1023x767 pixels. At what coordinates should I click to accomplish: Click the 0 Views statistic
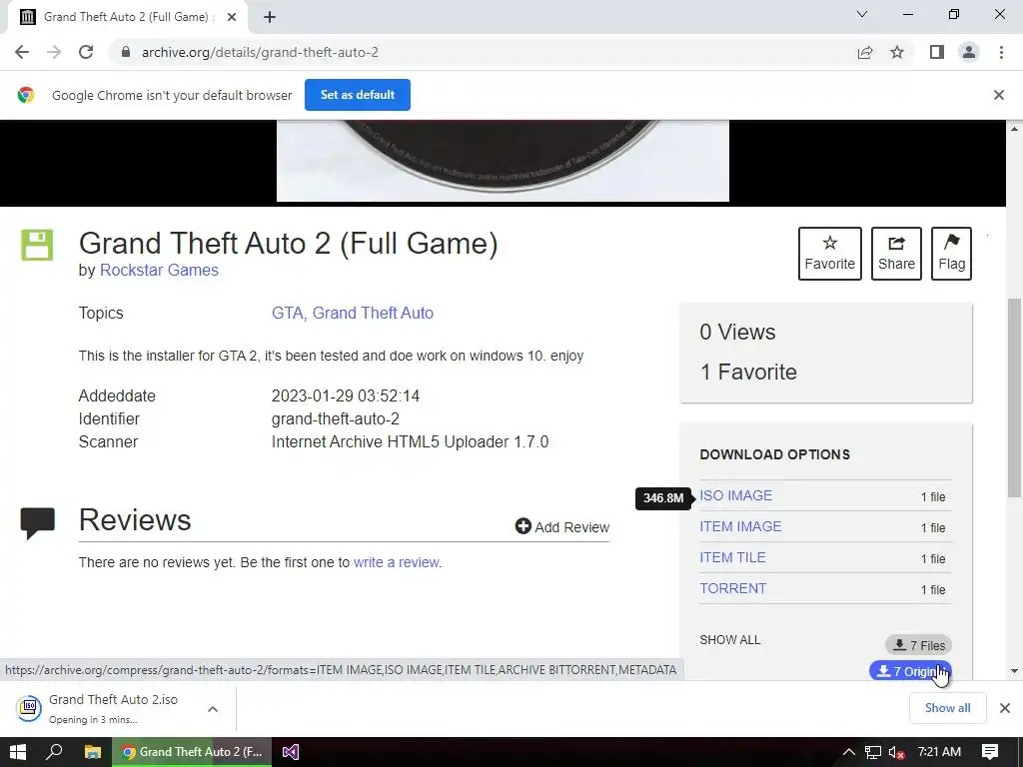738,332
